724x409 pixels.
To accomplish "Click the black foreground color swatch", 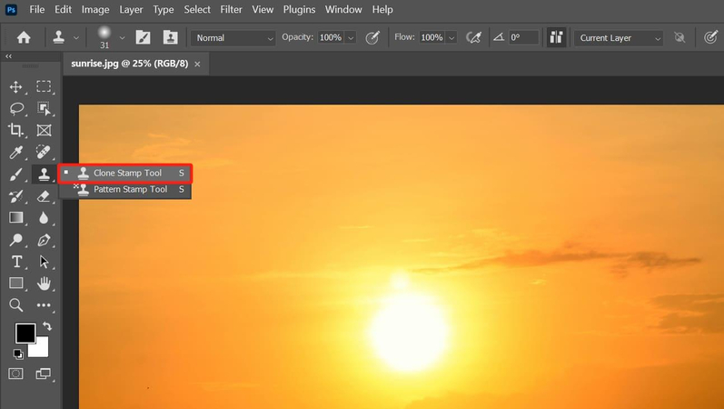I will pos(25,333).
